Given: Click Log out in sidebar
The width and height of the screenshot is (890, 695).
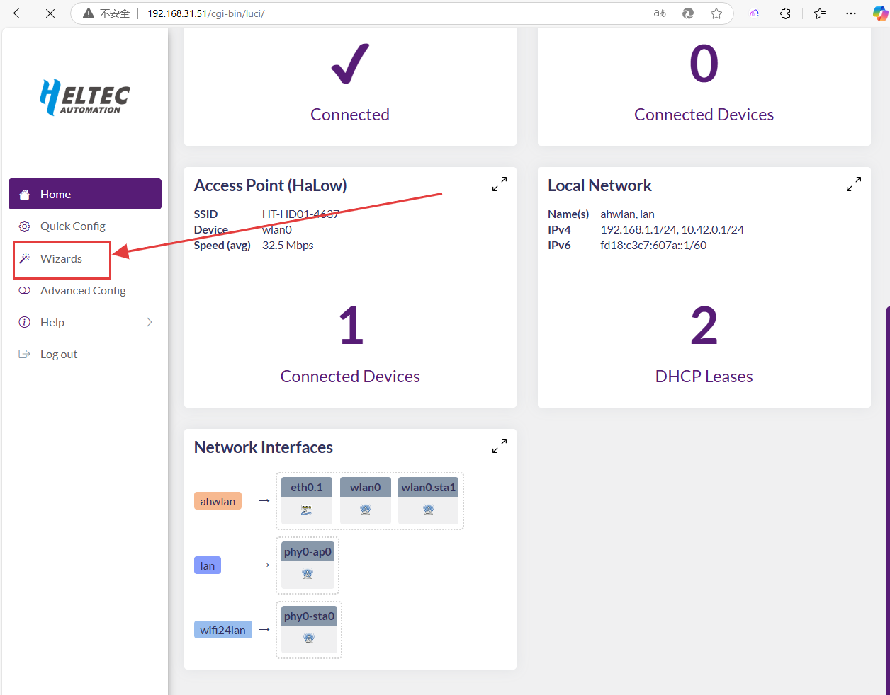Looking at the screenshot, I should [58, 355].
